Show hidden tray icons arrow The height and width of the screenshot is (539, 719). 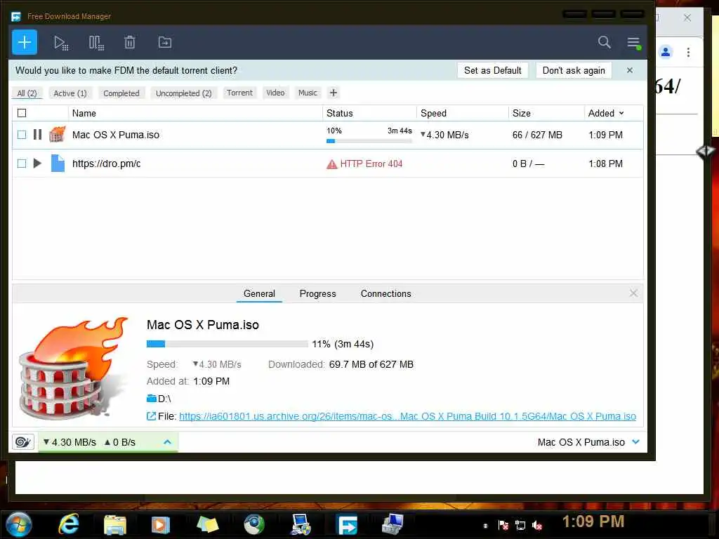pos(485,526)
